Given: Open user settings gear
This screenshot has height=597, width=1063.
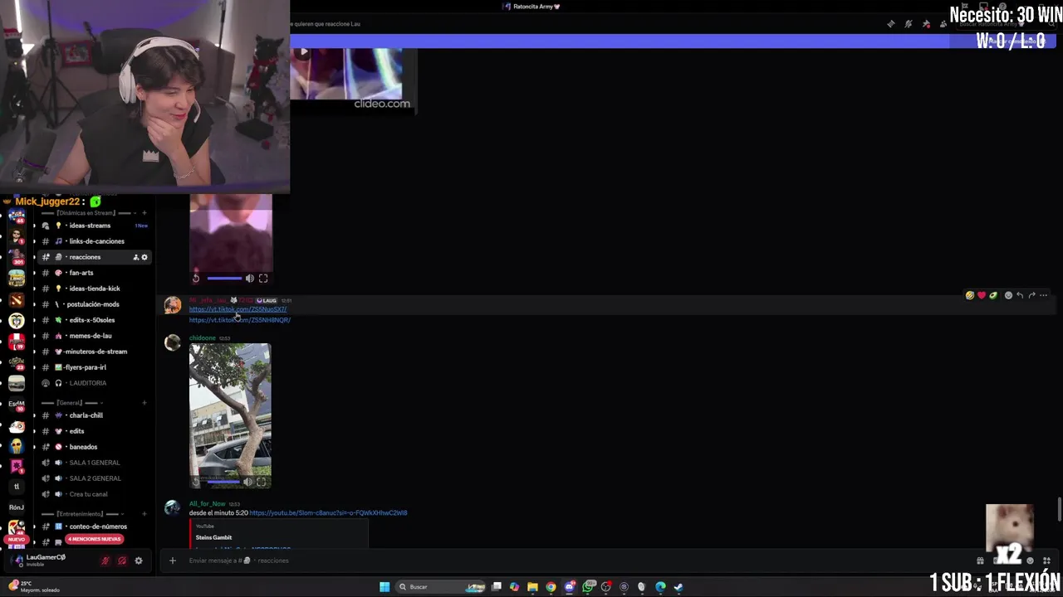Looking at the screenshot, I should click(139, 561).
